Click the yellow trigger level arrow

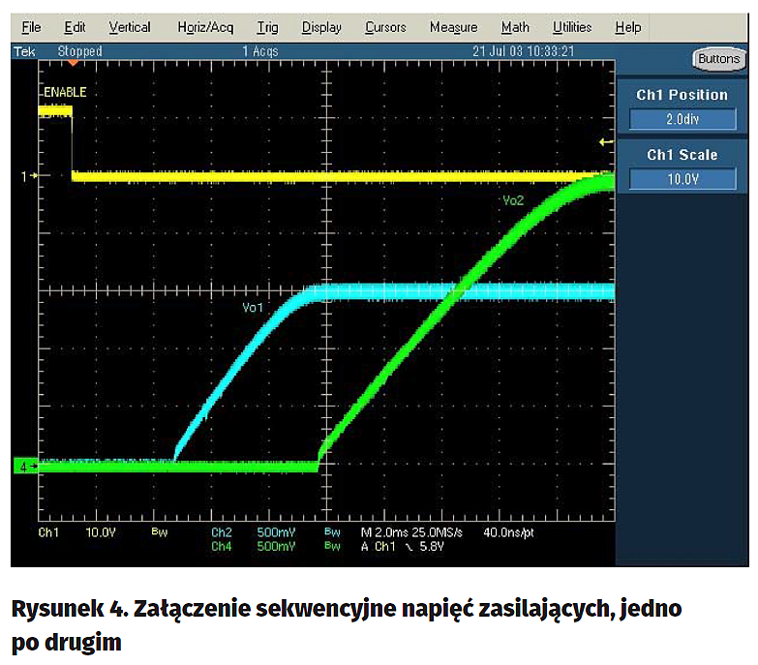(606, 142)
